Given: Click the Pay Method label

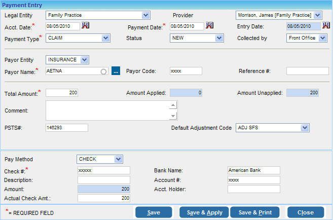Looking at the screenshot, I should (x=19, y=159).
